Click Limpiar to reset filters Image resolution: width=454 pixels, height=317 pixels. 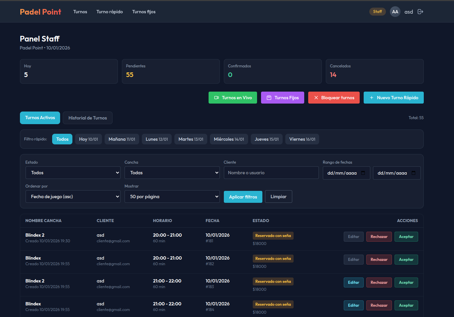[x=278, y=197]
